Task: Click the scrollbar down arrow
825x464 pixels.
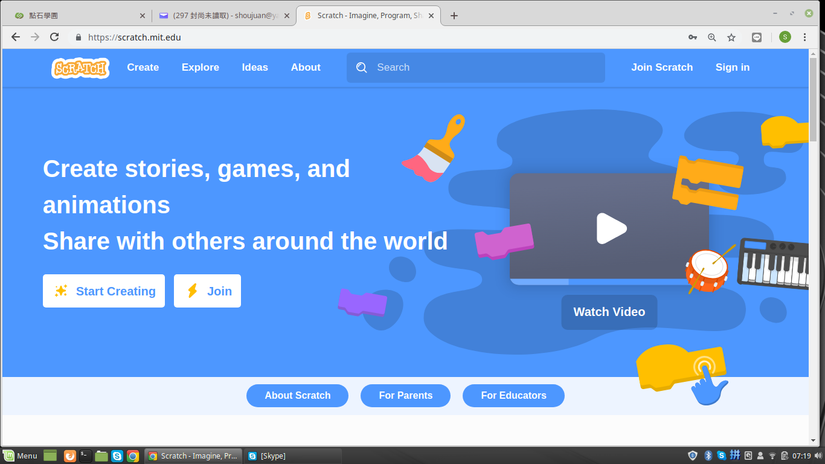Action: click(x=813, y=440)
